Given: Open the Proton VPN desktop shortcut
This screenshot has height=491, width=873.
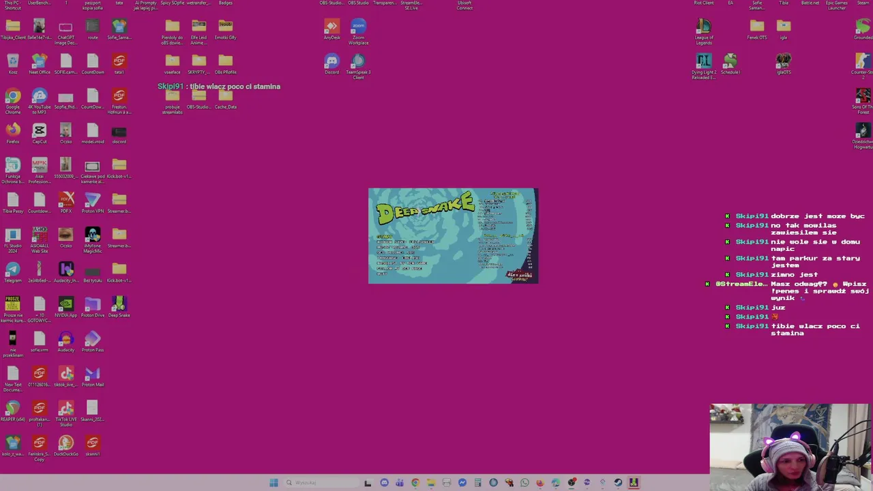Looking at the screenshot, I should 93,203.
